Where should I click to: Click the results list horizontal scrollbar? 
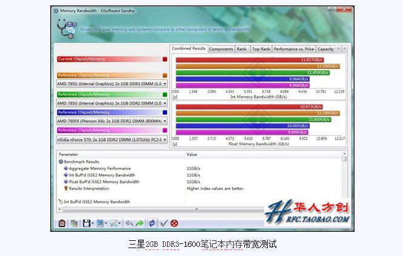click(164, 209)
